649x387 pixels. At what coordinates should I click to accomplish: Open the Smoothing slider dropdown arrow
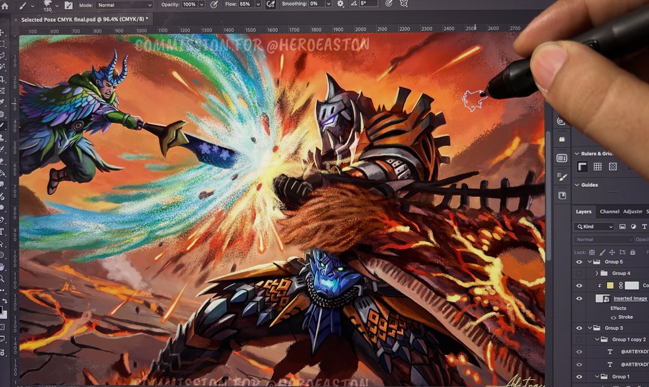pyautogui.click(x=328, y=4)
